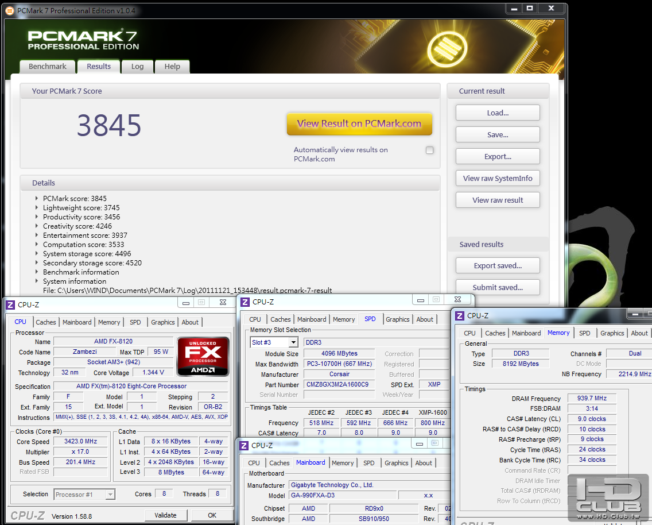Open the Slot #3 memory slot dropdown
Viewport: 652px width, 525px height.
pos(293,342)
